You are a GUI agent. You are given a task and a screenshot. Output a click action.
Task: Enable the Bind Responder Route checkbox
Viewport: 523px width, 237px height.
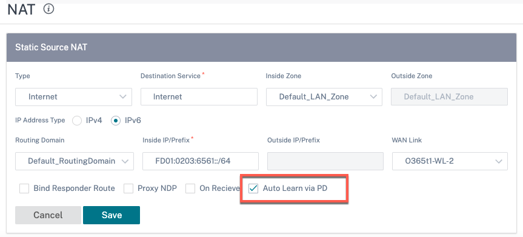coord(24,189)
